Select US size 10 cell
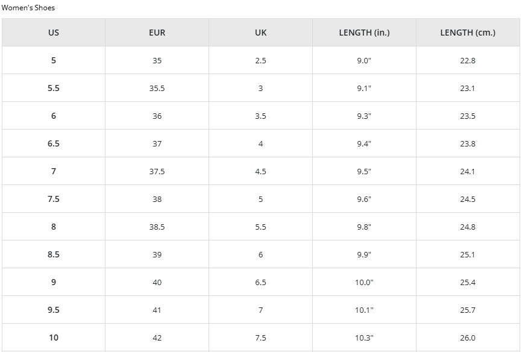 (x=54, y=338)
